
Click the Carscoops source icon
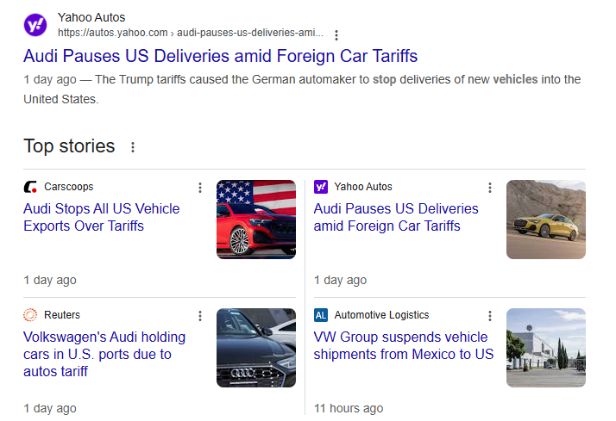click(x=30, y=187)
